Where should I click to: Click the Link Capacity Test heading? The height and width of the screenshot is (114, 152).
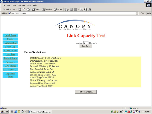(x=86, y=36)
